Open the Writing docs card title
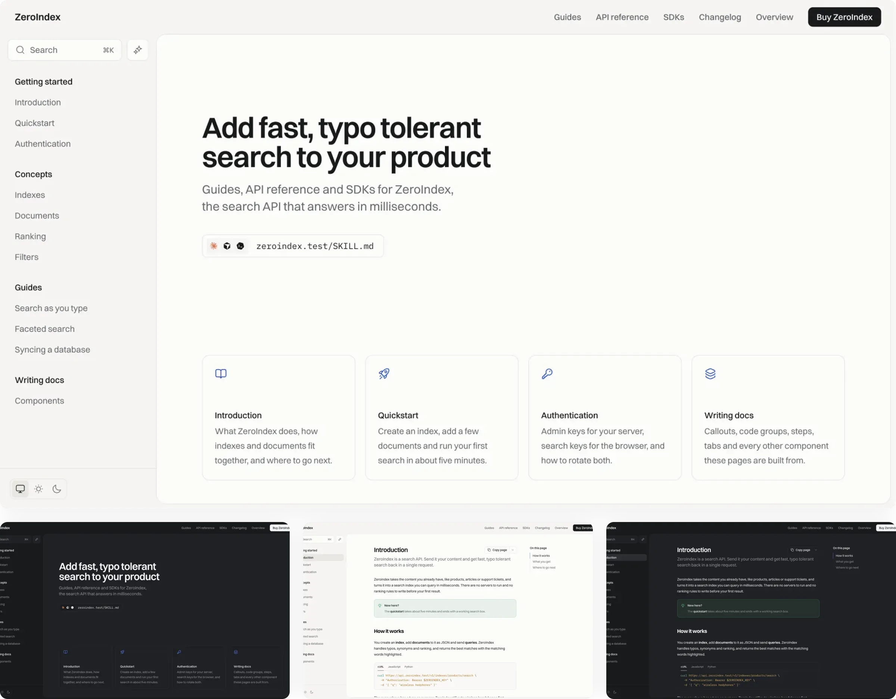Viewport: 896px width, 699px height. coord(729,416)
